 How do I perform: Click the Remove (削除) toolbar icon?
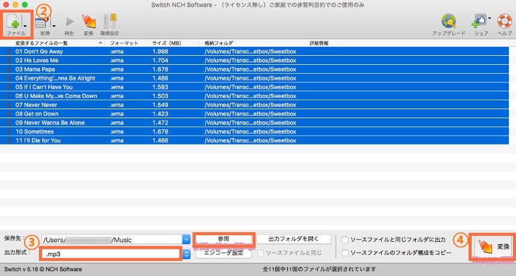[x=42, y=22]
